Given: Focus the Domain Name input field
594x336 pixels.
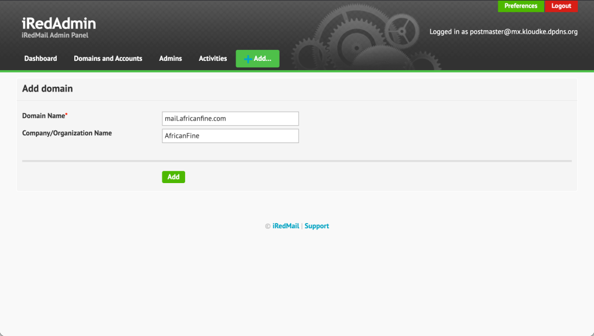Looking at the screenshot, I should pyautogui.click(x=230, y=119).
